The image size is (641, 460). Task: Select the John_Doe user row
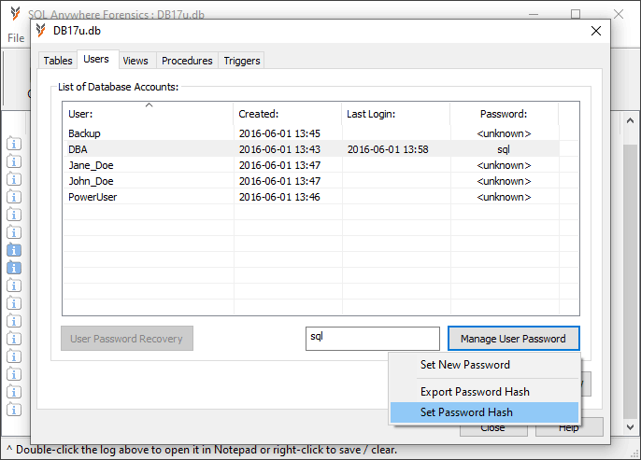pyautogui.click(x=311, y=181)
